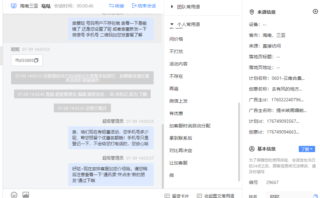320x198 pixels.
Task: Click the 计划id 176749093567 value
Action: 283,121
